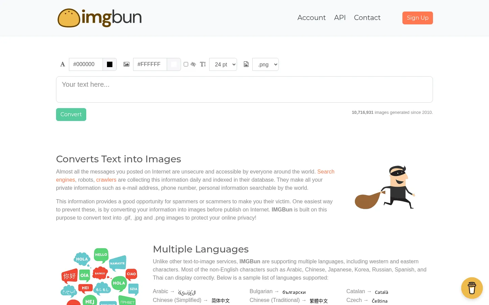This screenshot has width=489, height=305.
Task: Click the 'Czech' language label
Action: 354,300
